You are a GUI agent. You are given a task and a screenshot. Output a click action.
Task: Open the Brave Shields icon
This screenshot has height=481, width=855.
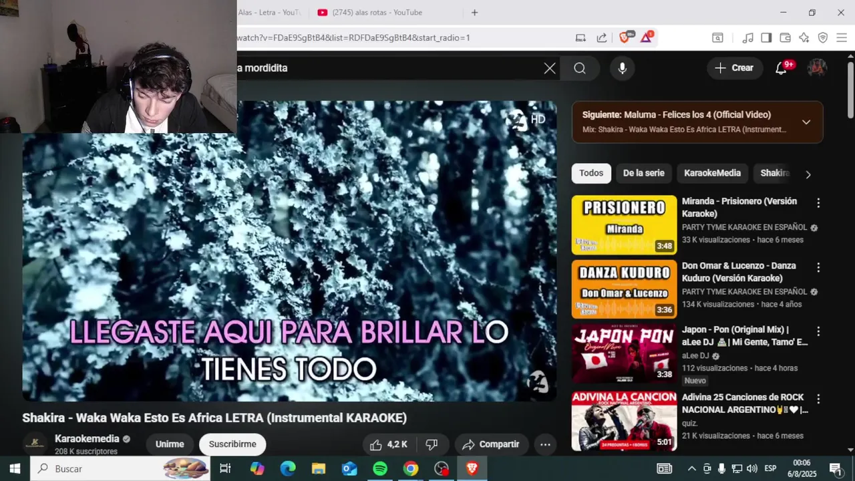coord(625,37)
